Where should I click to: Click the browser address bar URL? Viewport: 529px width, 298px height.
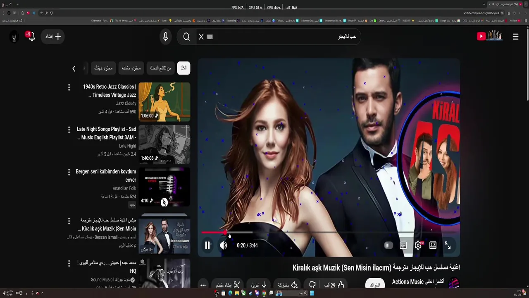481,13
